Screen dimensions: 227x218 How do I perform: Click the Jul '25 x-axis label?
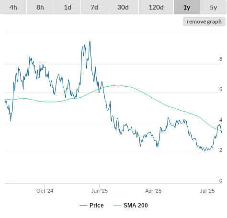click(x=207, y=191)
